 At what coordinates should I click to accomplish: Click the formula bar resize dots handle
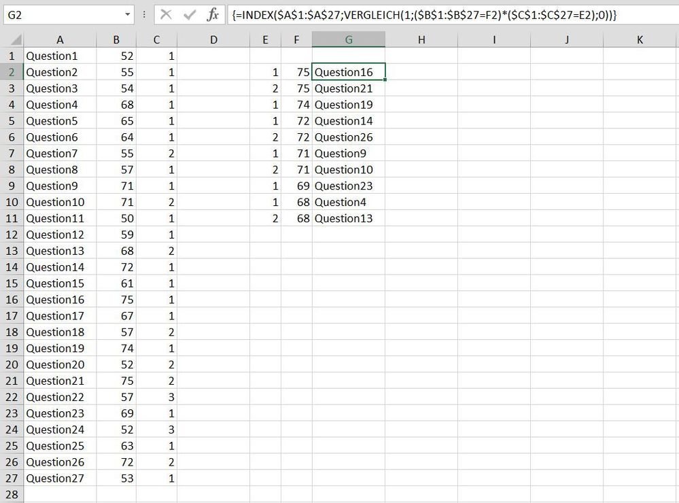(x=144, y=15)
